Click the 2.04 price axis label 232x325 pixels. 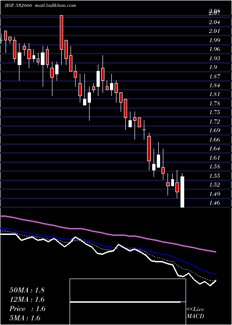pos(214,22)
